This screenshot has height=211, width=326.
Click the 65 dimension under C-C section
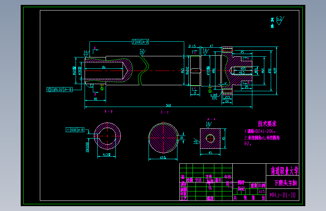pyautogui.click(x=163, y=158)
